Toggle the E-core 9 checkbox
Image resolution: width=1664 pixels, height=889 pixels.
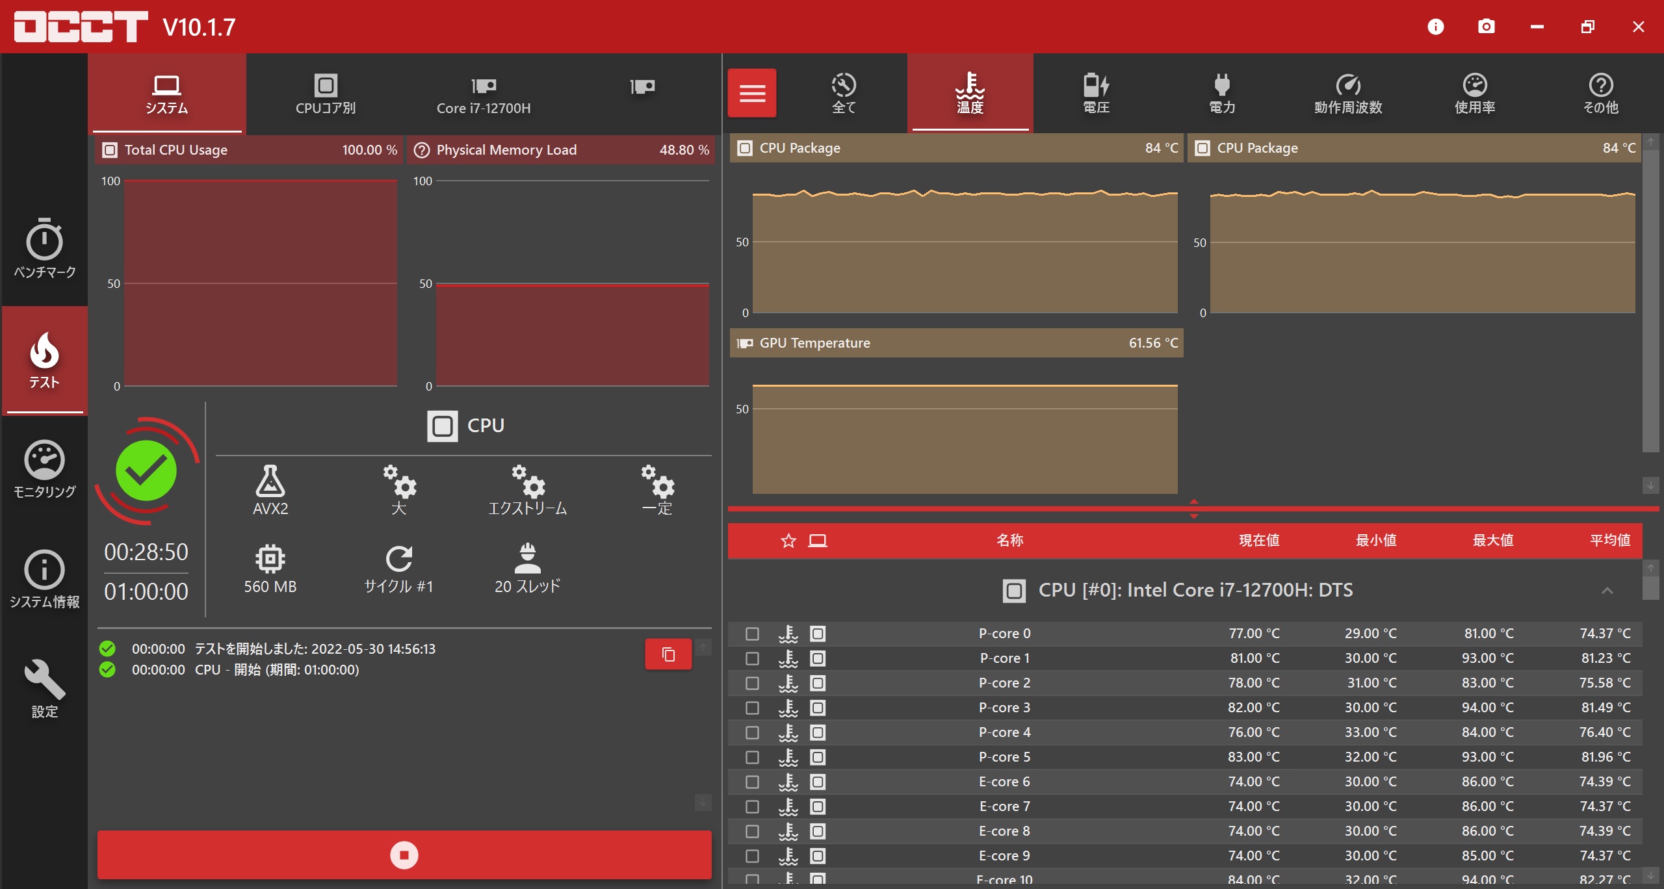(752, 856)
